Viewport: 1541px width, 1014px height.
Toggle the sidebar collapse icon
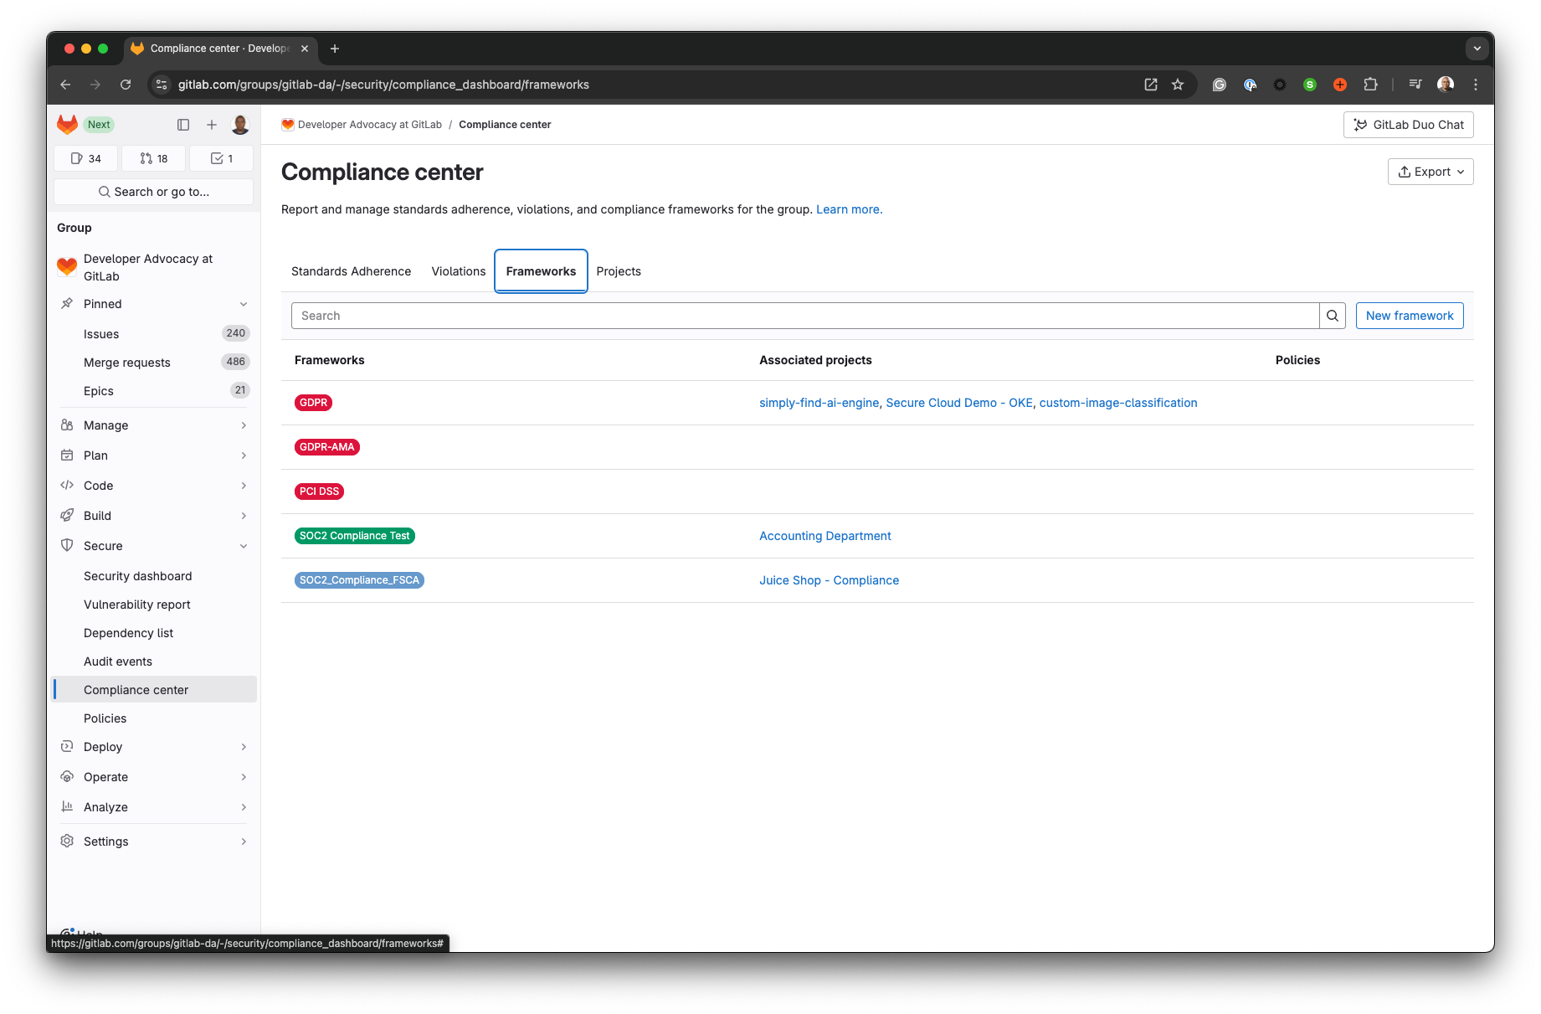[183, 125]
